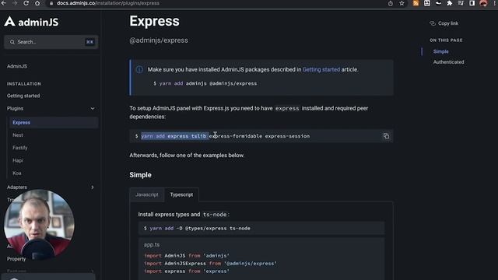
Task: Click the INSTALLATION section label
Action: (x=24, y=84)
